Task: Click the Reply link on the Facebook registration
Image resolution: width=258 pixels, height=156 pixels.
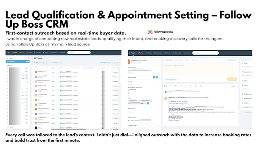Action: click(x=207, y=98)
